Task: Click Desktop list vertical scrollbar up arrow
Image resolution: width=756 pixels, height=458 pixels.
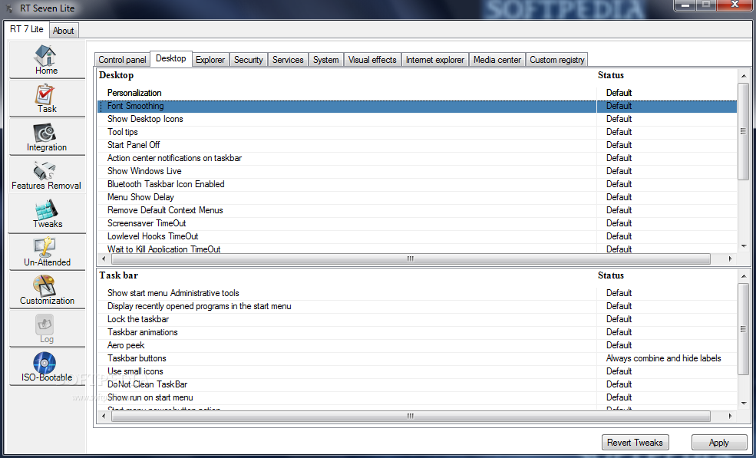Action: click(x=744, y=76)
